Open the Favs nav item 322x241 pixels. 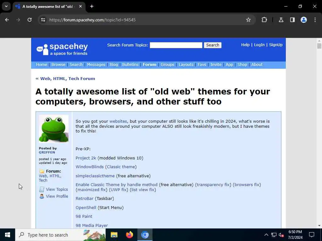click(x=202, y=65)
